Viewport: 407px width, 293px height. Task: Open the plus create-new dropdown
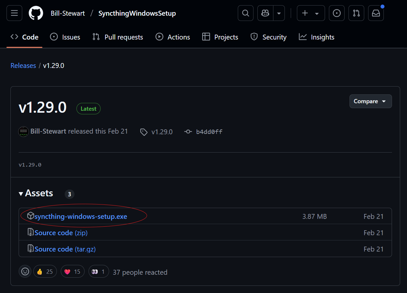311,13
